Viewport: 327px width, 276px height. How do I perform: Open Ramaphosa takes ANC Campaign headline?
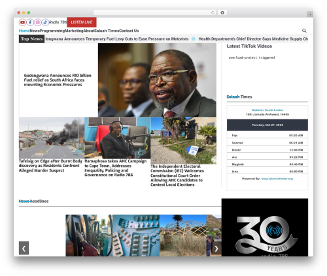[116, 168]
